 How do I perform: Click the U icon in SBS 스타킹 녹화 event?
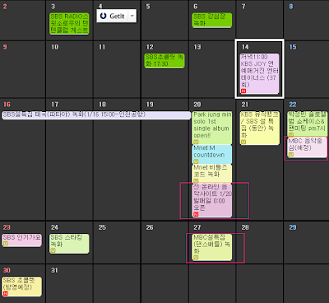[53, 250]
